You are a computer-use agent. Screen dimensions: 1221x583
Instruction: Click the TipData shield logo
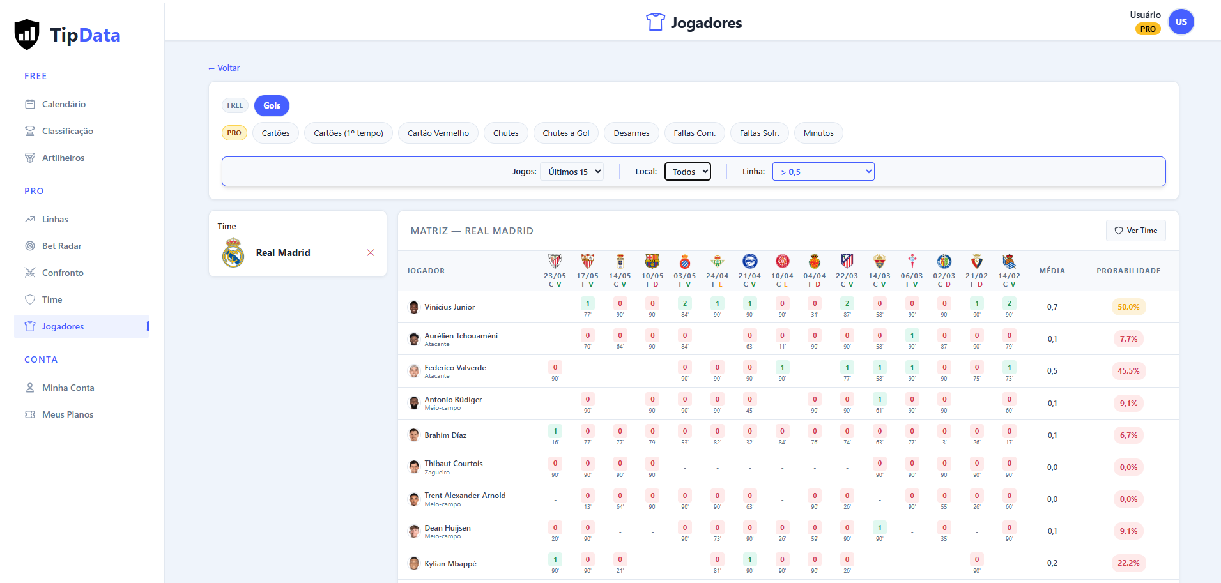pyautogui.click(x=27, y=34)
